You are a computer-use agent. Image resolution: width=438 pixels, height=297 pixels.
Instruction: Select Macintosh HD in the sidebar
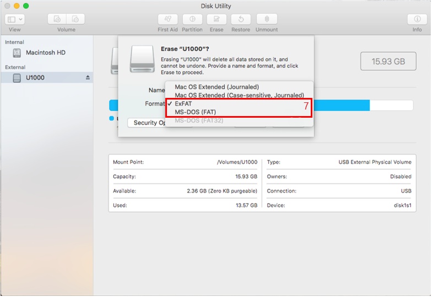(x=45, y=53)
